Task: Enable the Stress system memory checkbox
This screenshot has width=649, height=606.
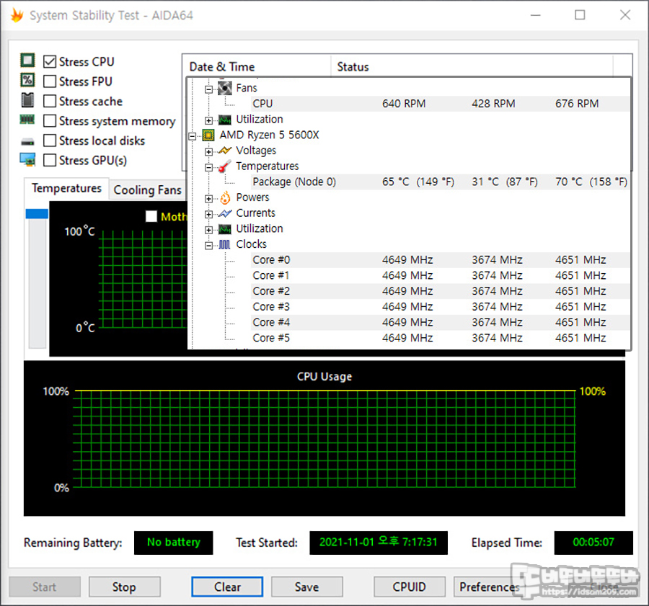Action: coord(50,121)
